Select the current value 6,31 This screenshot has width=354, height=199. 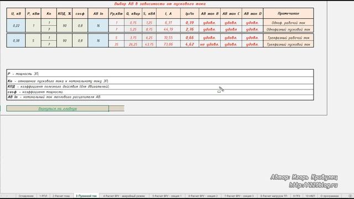pyautogui.click(x=168, y=23)
